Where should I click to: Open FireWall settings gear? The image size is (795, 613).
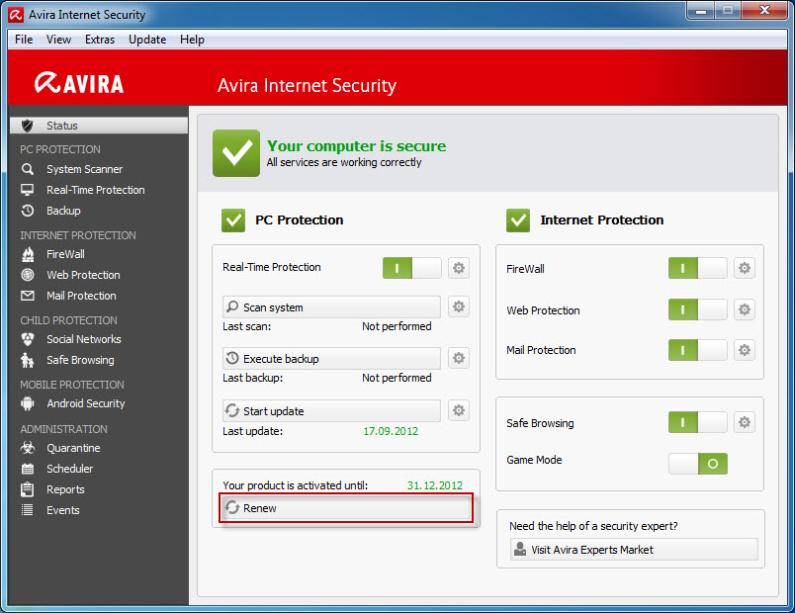tap(745, 268)
